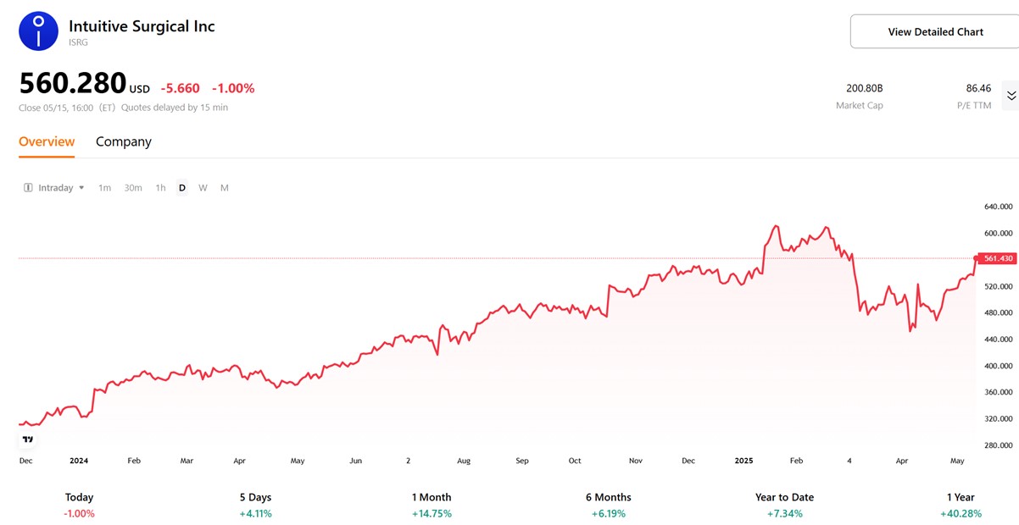Open the Overview tab
1019x525 pixels.
[x=47, y=141]
